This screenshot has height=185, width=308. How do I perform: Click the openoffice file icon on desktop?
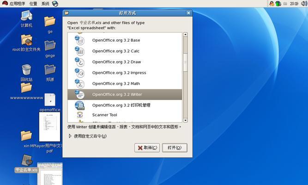(50, 100)
